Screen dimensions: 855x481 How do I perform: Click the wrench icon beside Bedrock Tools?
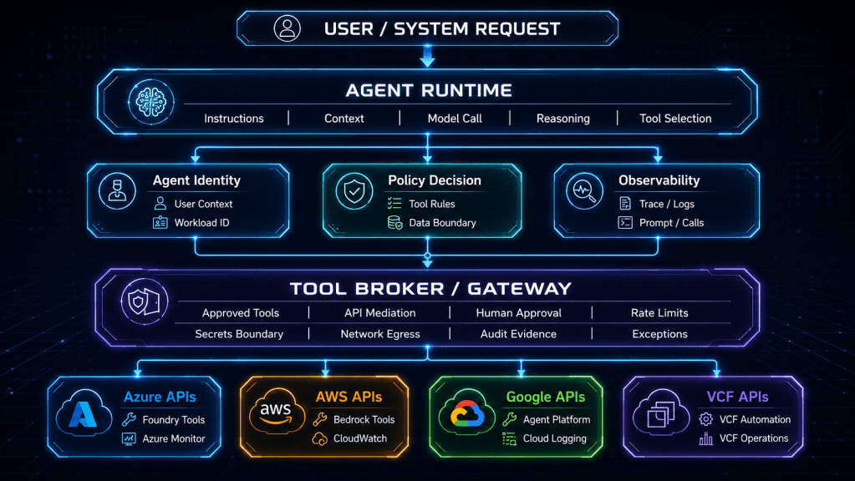pos(320,419)
